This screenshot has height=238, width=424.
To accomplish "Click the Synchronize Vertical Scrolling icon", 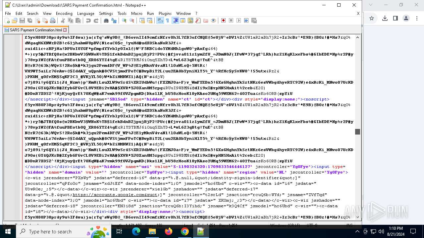I will point(142,20).
